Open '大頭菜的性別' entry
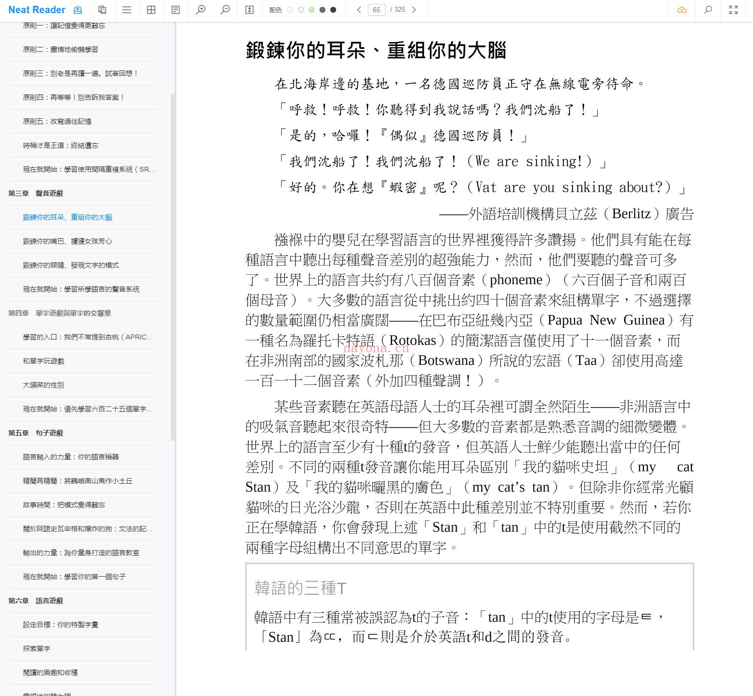Image resolution: width=753 pixels, height=696 pixels. coord(44,385)
